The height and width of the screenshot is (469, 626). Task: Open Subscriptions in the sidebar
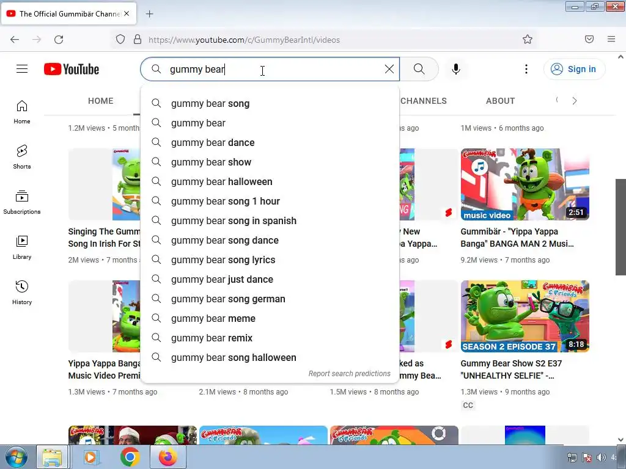tap(22, 203)
